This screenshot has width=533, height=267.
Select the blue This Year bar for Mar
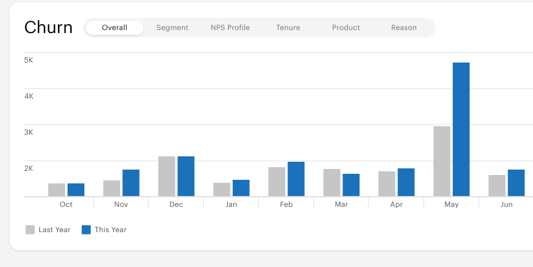(x=351, y=185)
